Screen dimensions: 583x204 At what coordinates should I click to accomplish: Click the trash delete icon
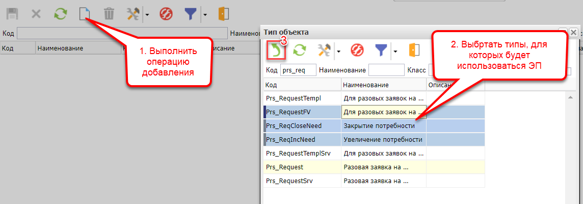pos(109,14)
